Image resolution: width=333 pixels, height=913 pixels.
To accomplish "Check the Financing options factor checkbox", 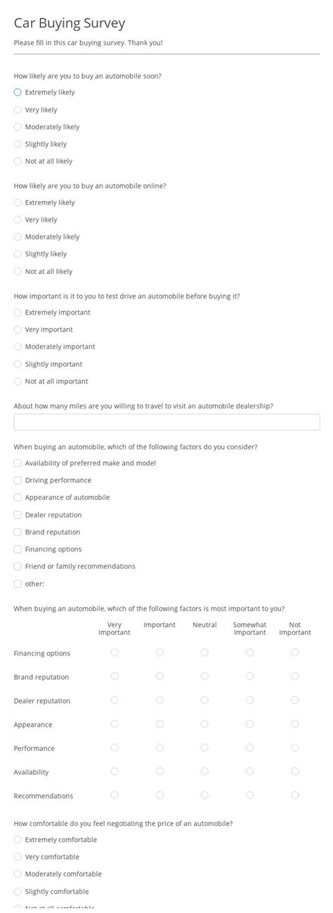I will (x=18, y=549).
